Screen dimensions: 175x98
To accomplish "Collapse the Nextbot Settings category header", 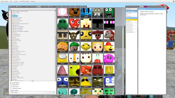I will [x=132, y=11].
